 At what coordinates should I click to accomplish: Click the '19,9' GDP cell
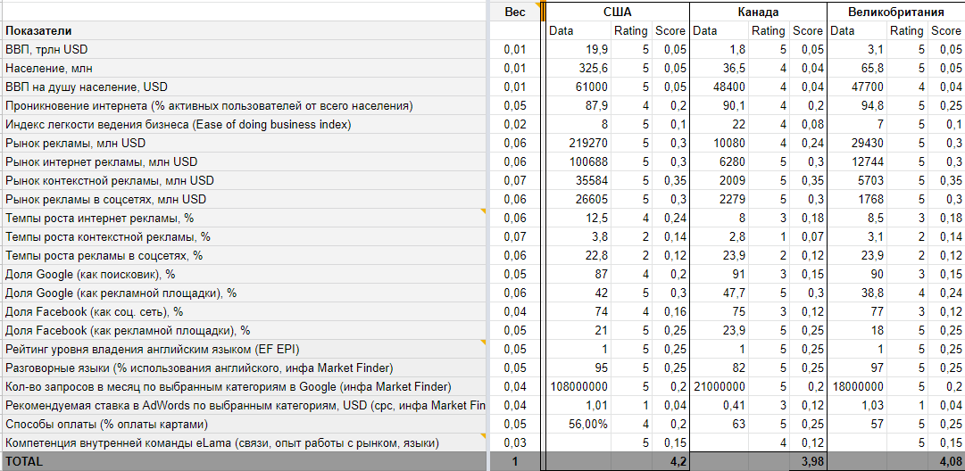tap(579, 49)
